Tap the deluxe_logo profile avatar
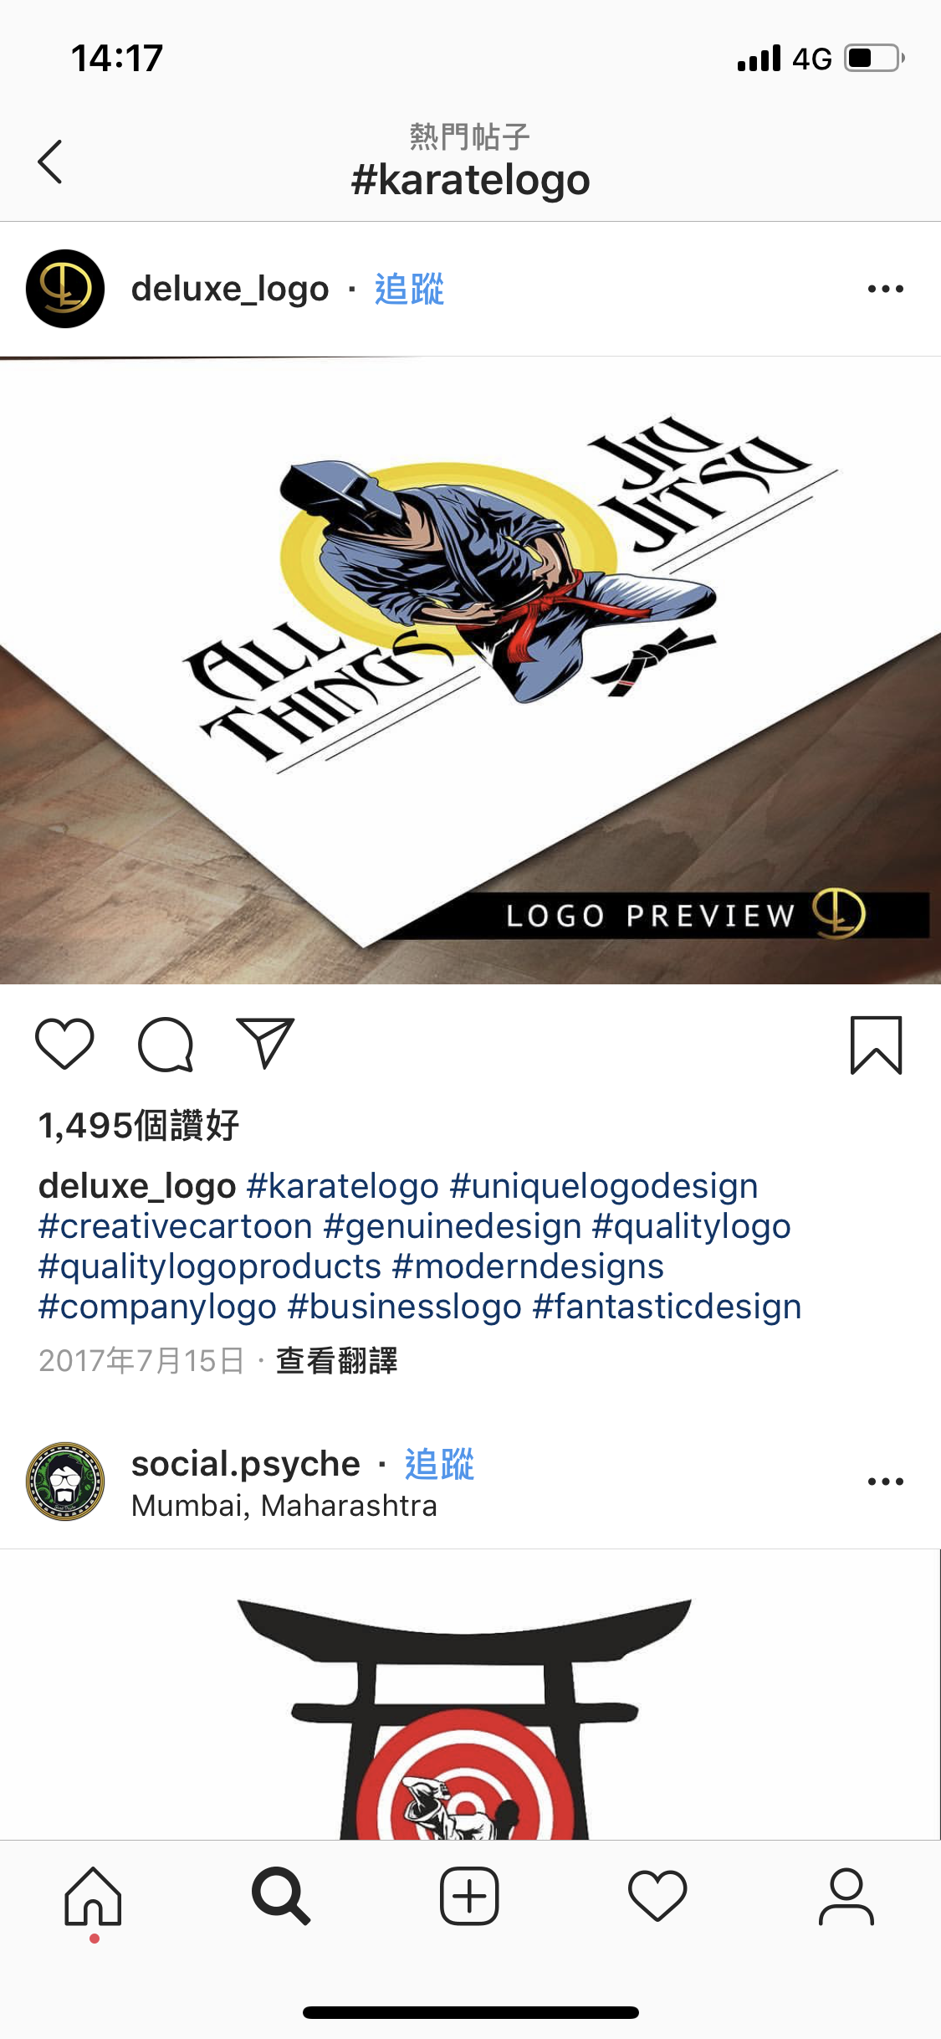941x2039 pixels. click(65, 289)
